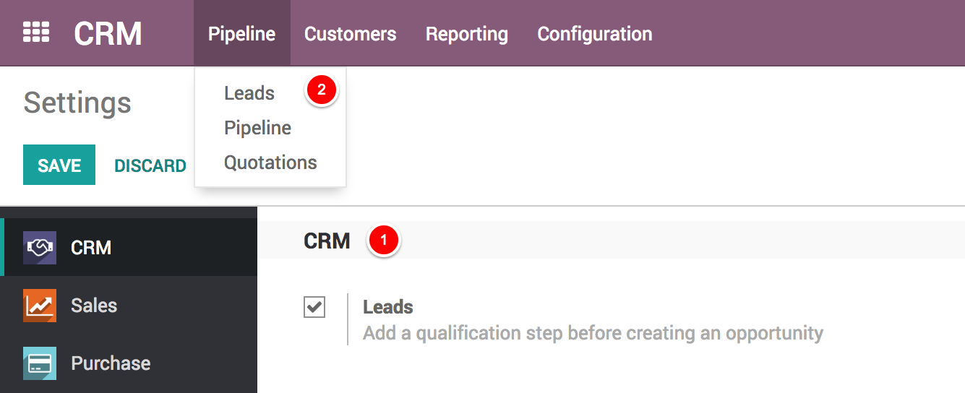Open the Customers menu
965x393 pixels.
(351, 33)
